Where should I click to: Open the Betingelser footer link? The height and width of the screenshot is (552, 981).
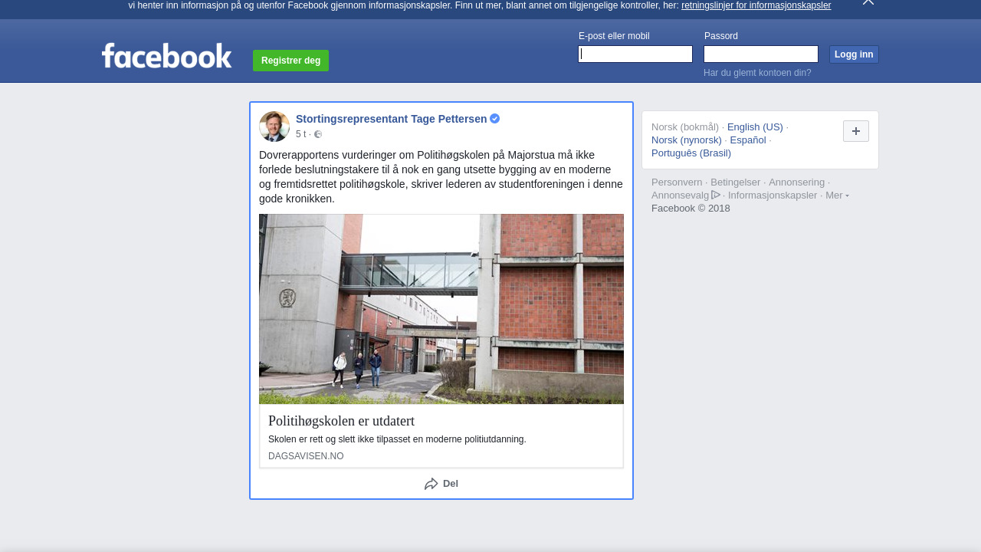[x=736, y=182]
